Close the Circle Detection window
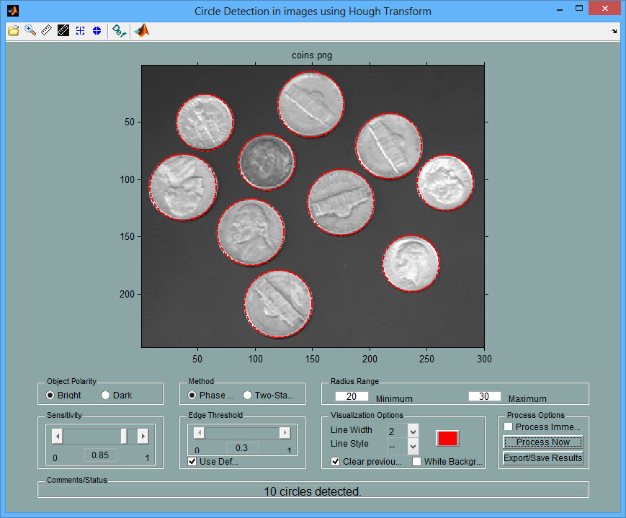 (605, 9)
